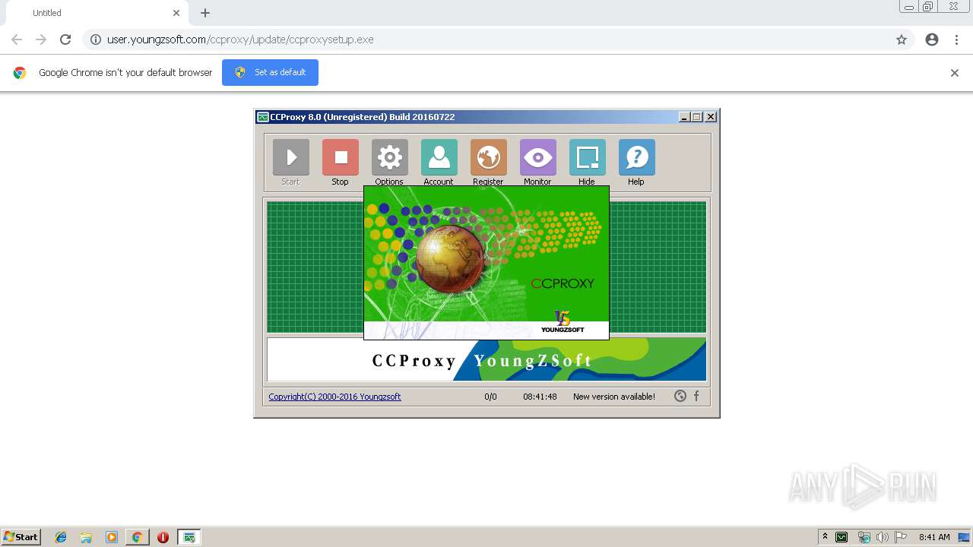Image resolution: width=973 pixels, height=547 pixels.
Task: Click the CCProxy YoungZSoft banner
Action: [x=486, y=359]
